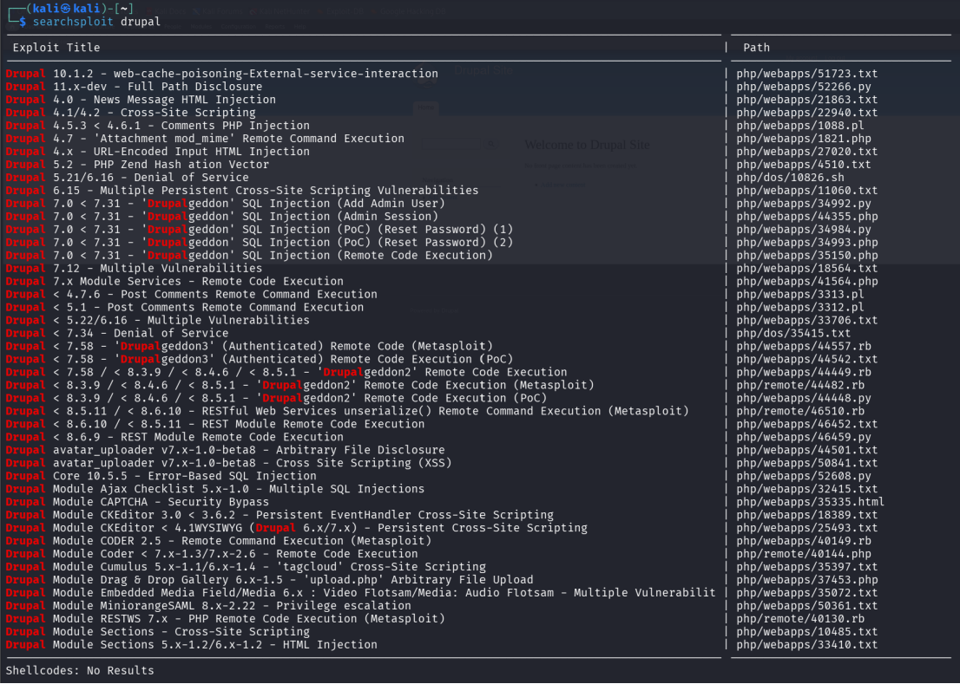The height and width of the screenshot is (684, 960).
Task: Select the path 'php/webapps/34992.py'
Action: pyautogui.click(x=803, y=204)
